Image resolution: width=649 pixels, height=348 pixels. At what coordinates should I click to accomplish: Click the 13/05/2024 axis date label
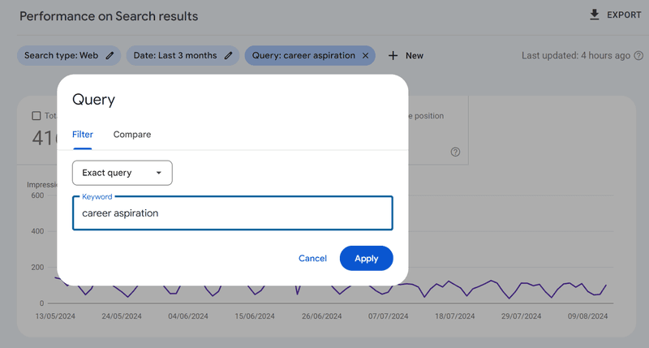point(55,316)
